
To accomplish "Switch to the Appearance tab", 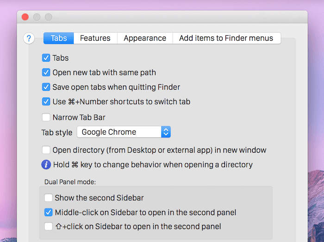I will [x=145, y=38].
